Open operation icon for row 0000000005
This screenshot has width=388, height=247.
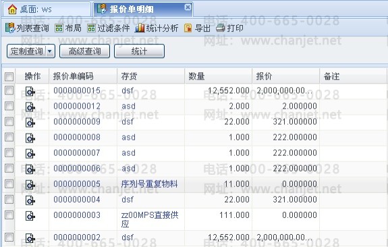[x=30, y=185]
